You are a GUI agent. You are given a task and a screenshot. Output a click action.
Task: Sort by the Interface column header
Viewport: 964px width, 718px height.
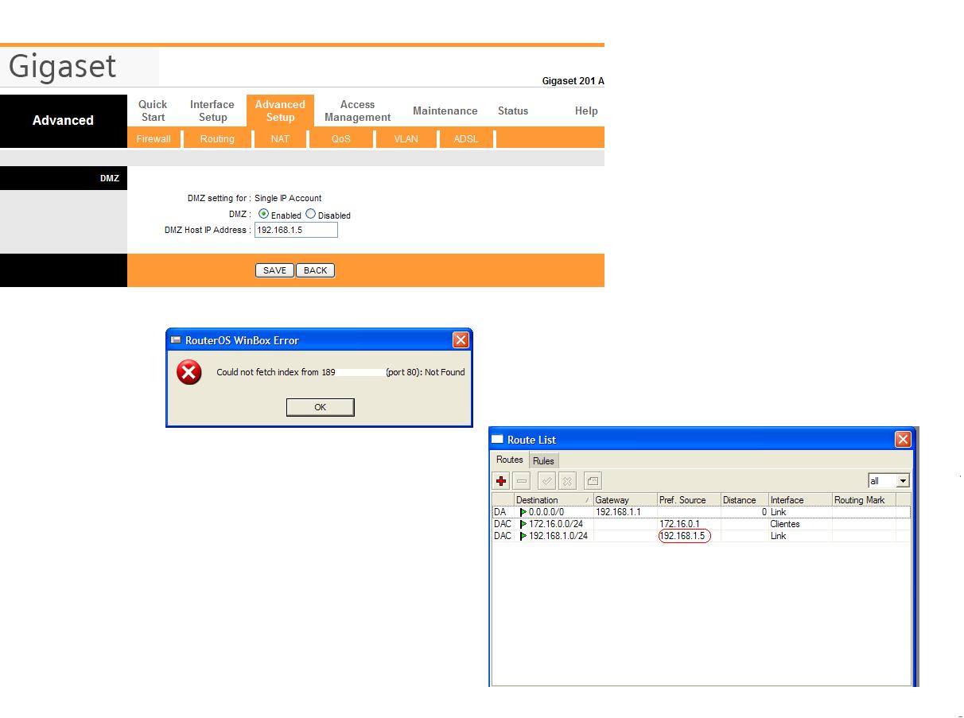[x=799, y=500]
